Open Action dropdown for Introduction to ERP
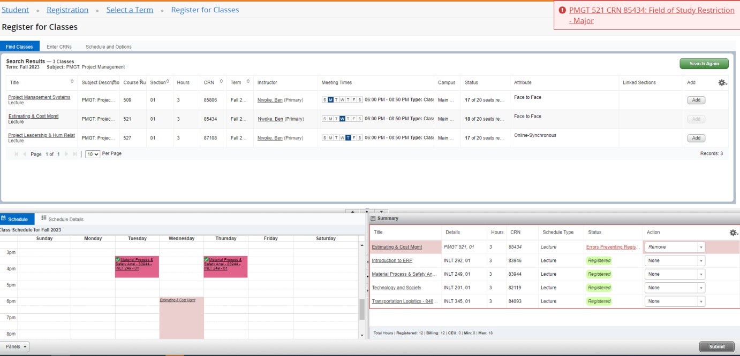The height and width of the screenshot is (356, 740). point(701,260)
